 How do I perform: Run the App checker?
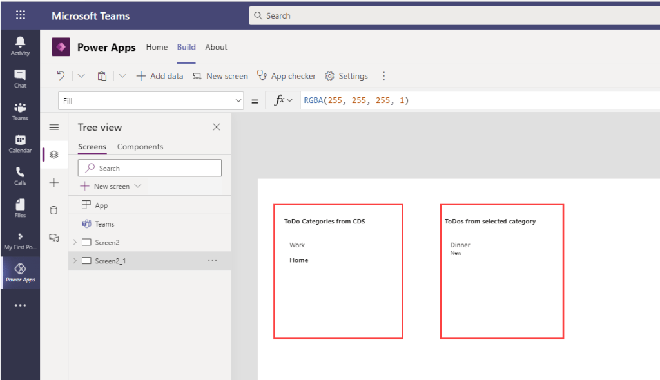coord(286,76)
